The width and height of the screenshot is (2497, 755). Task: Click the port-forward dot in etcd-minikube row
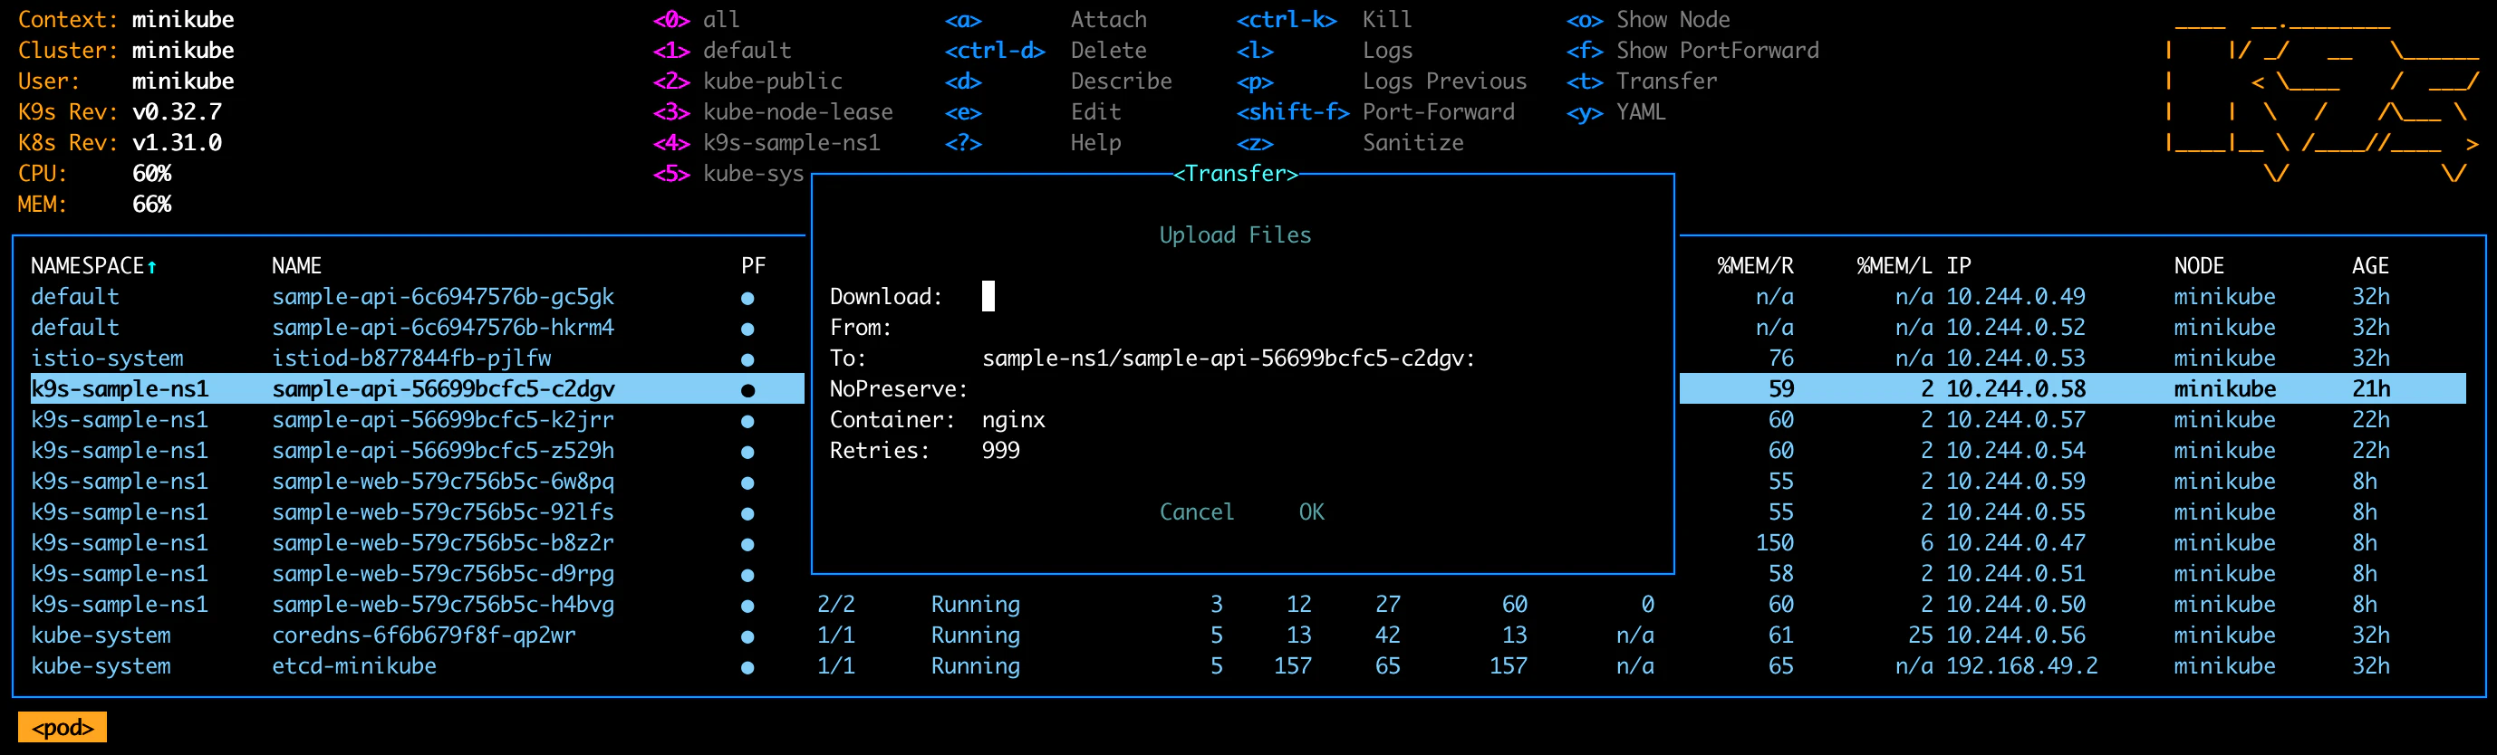(747, 667)
